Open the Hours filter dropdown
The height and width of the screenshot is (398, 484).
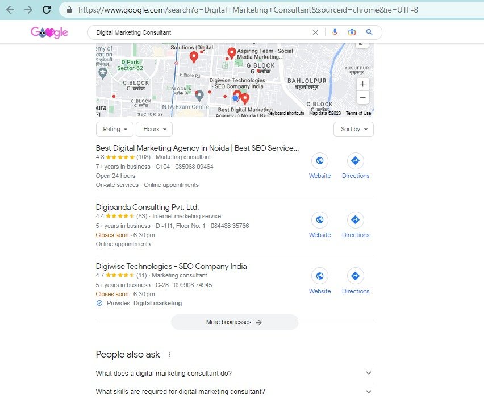(x=154, y=129)
